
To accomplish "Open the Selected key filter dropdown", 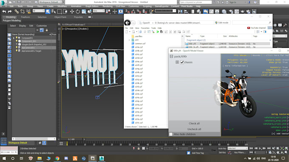I will coord(238,148).
